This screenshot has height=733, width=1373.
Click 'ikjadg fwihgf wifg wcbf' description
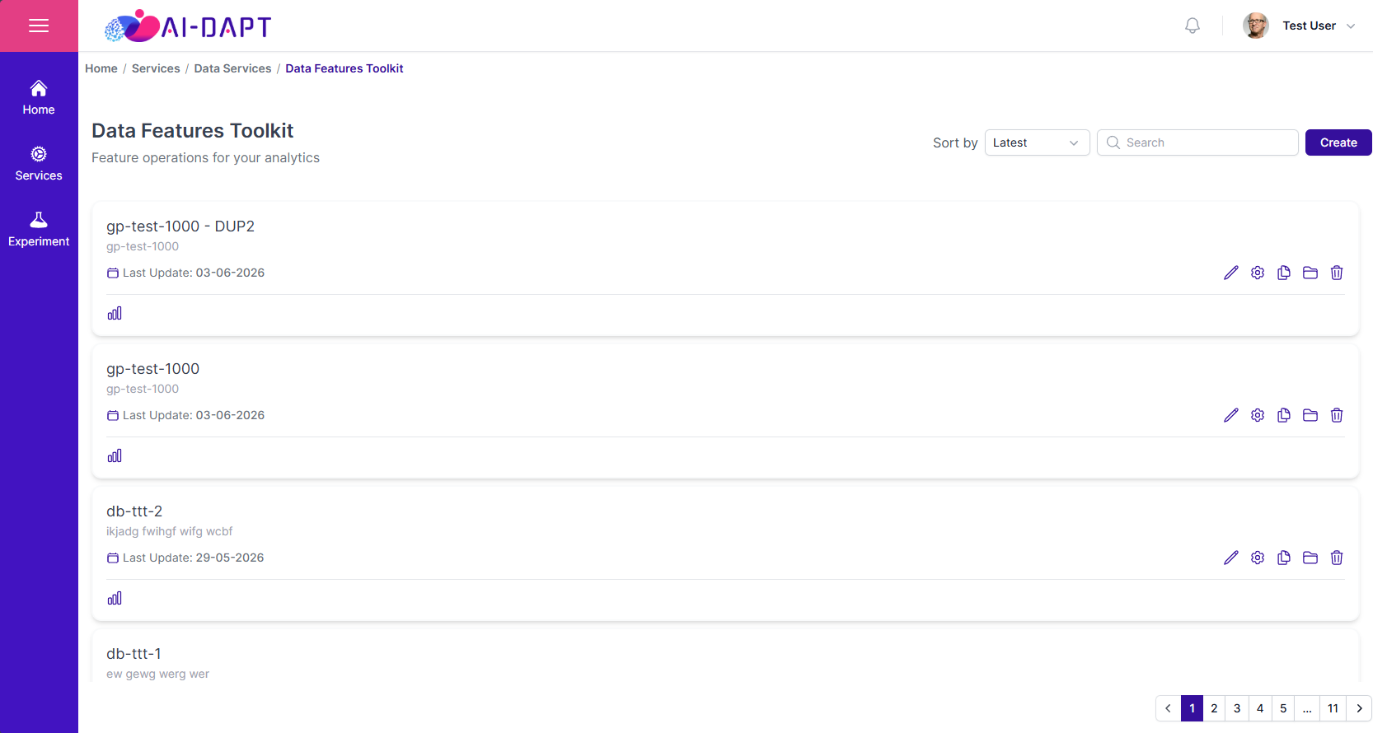click(169, 531)
